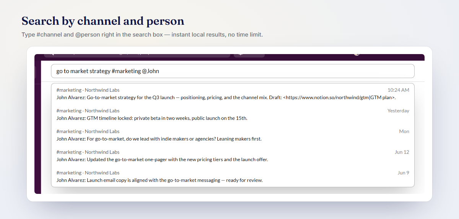
Task: Click the 10:24 AM timestamp
Action: pyautogui.click(x=398, y=90)
